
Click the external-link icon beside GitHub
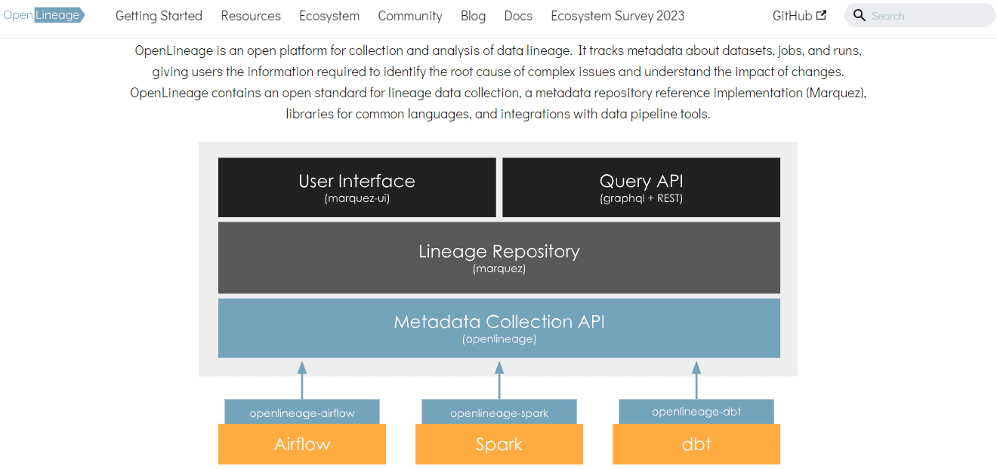(x=822, y=15)
